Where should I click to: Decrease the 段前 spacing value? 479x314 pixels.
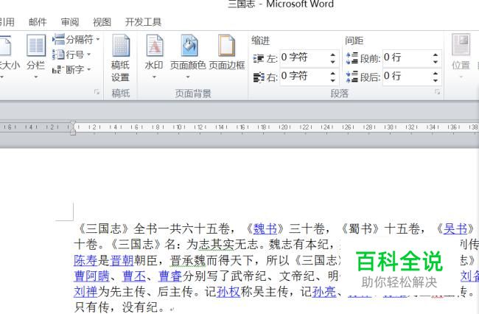(436, 61)
